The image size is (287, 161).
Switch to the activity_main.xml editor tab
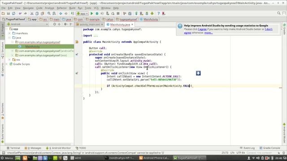90,25
